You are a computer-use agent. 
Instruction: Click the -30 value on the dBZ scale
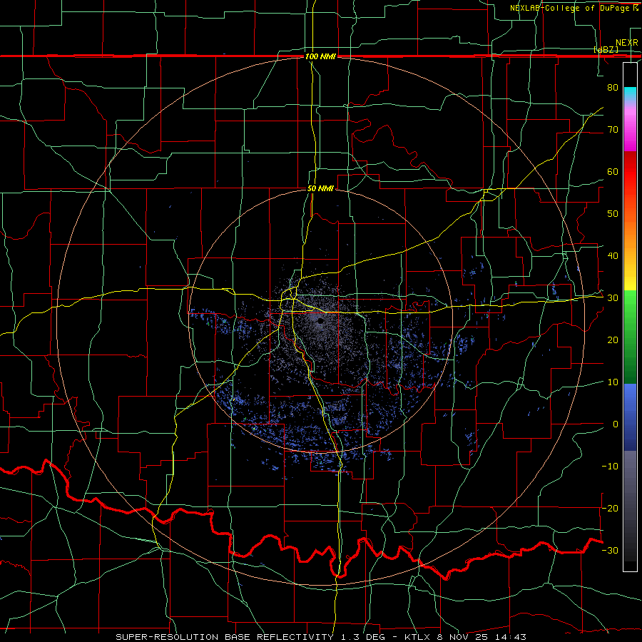click(610, 550)
